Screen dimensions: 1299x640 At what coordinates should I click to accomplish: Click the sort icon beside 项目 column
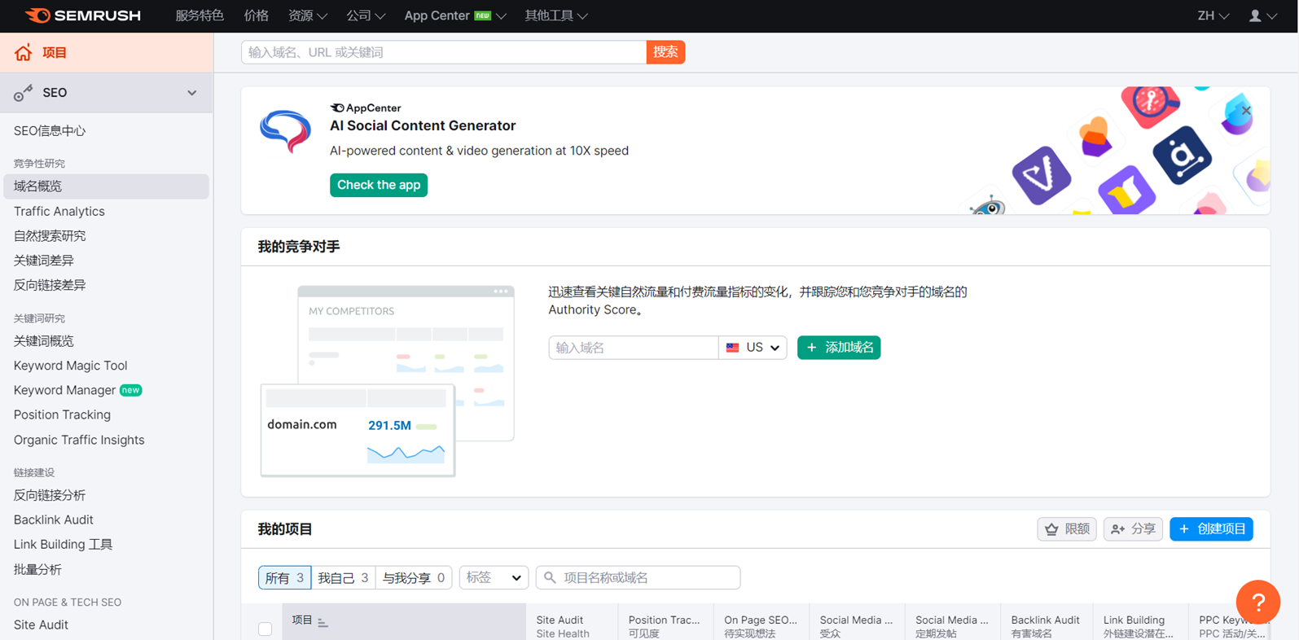point(323,622)
